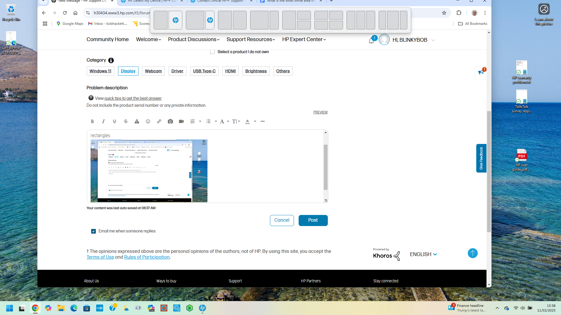Image resolution: width=561 pixels, height=315 pixels.
Task: Insert video using the video camera icon
Action: [181, 121]
